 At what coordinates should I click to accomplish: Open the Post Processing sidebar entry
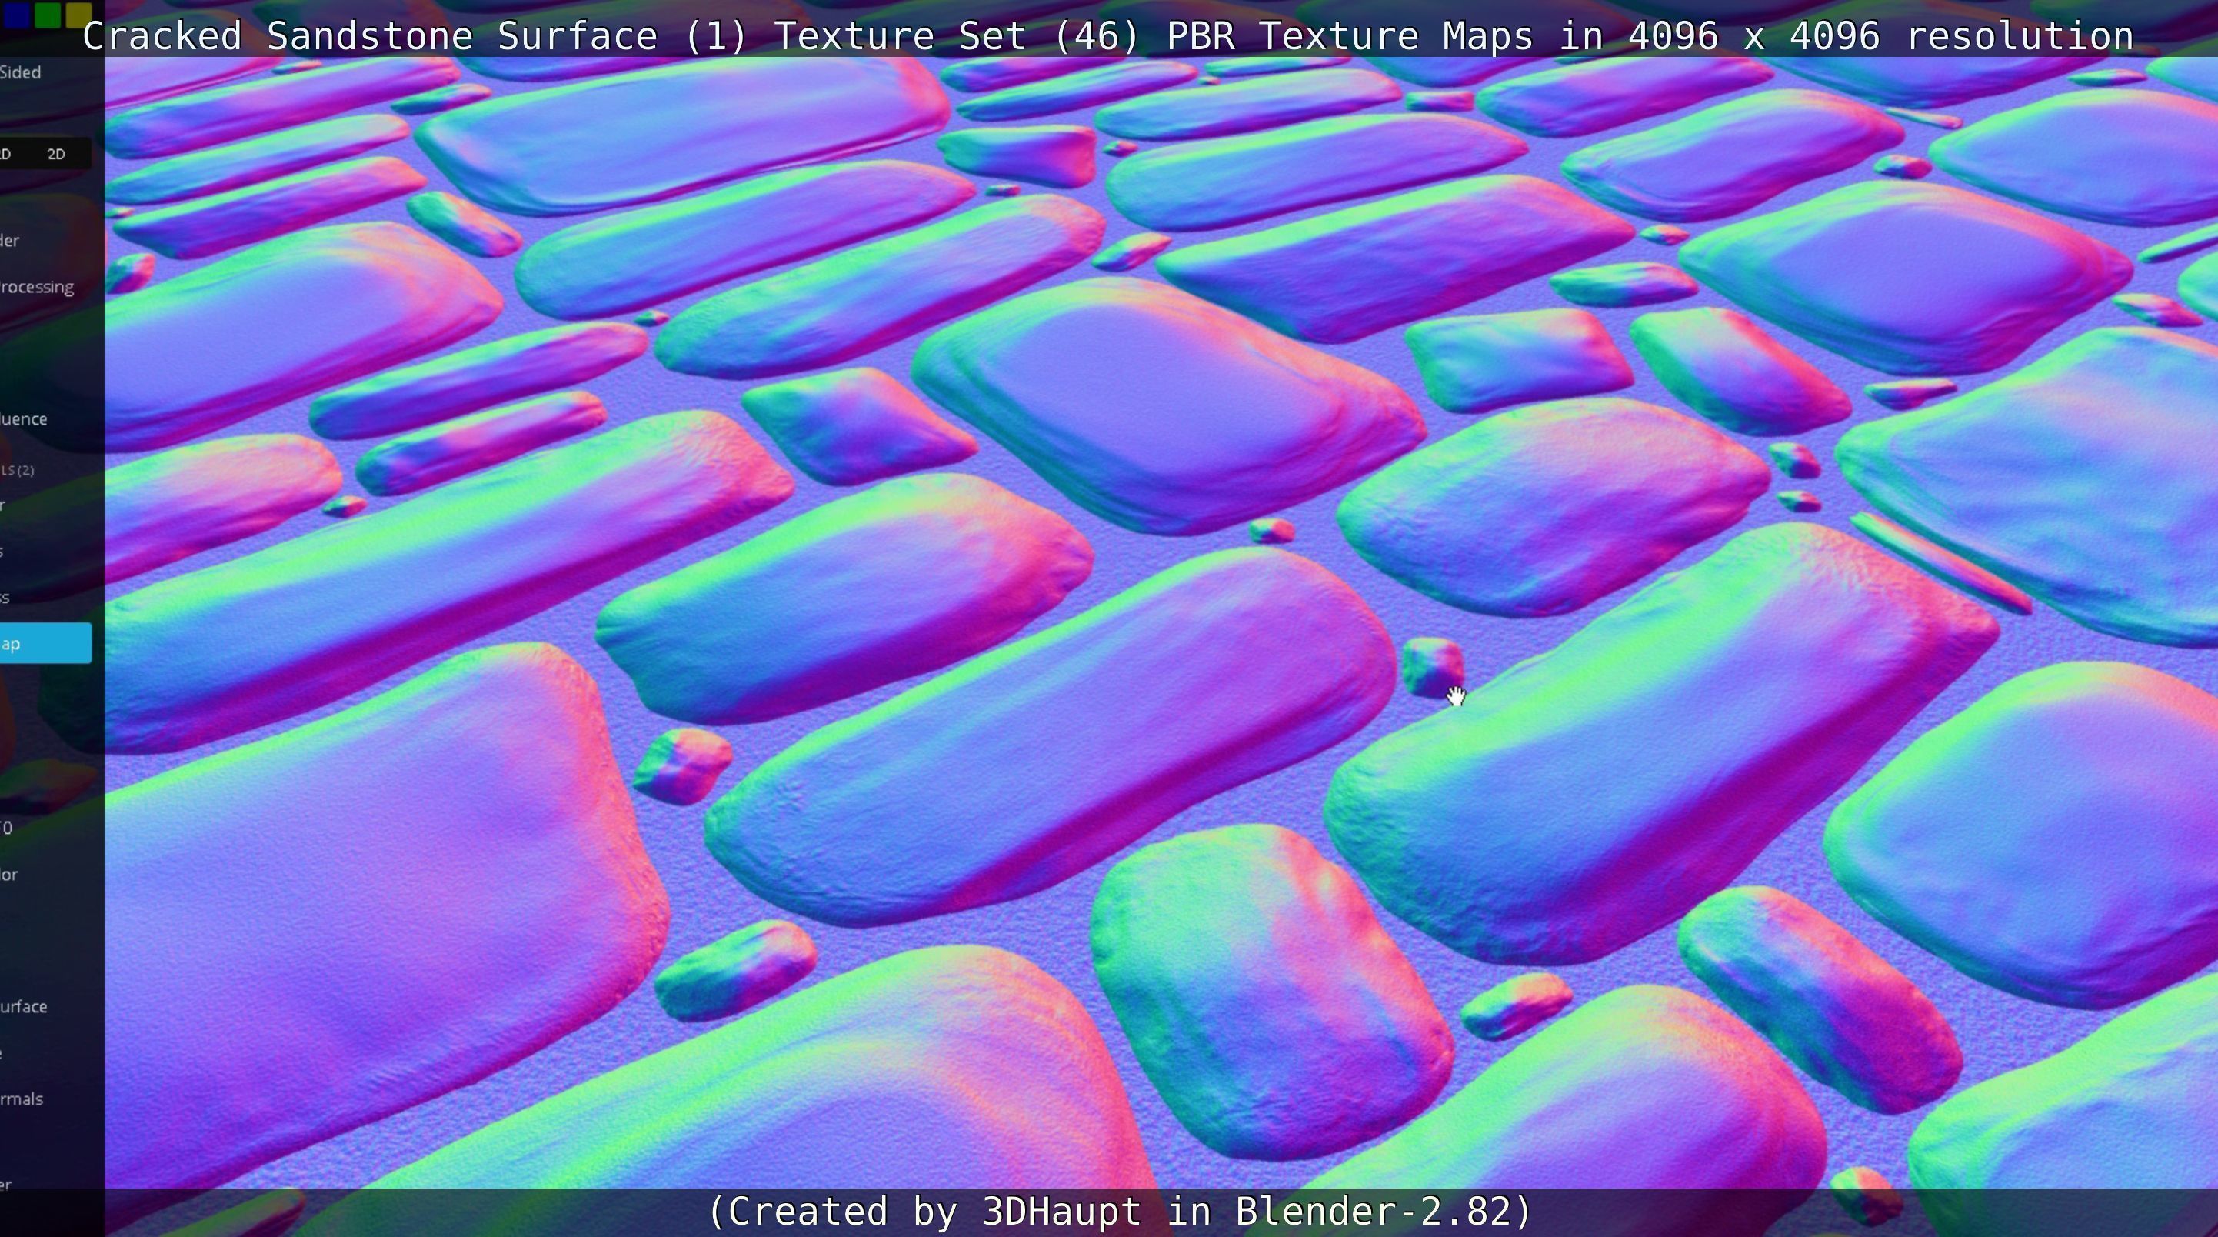click(x=37, y=287)
